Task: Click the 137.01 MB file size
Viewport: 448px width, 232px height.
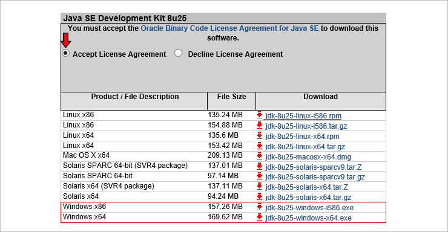Action: pyautogui.click(x=225, y=166)
